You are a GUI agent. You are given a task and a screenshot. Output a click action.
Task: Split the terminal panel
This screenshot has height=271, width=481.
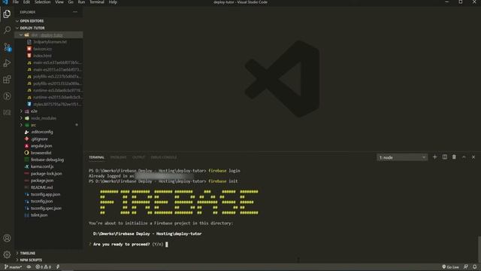(x=444, y=157)
